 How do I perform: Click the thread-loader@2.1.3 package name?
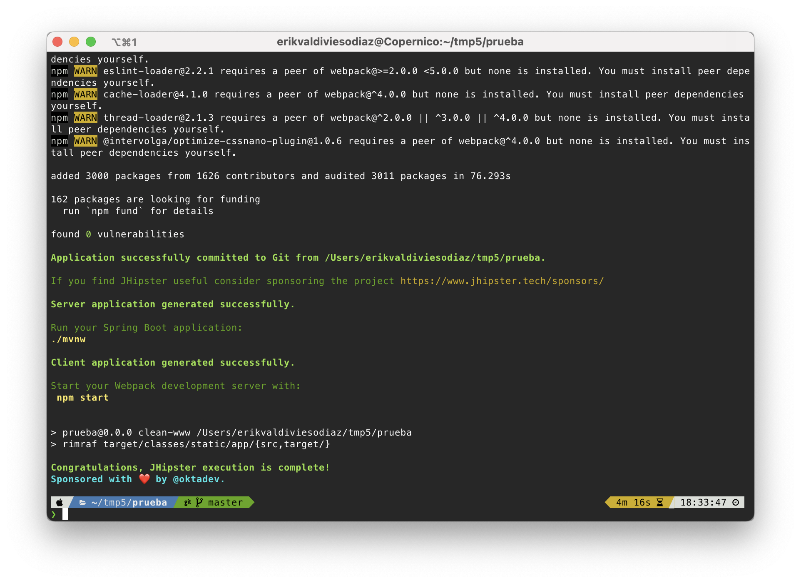159,118
